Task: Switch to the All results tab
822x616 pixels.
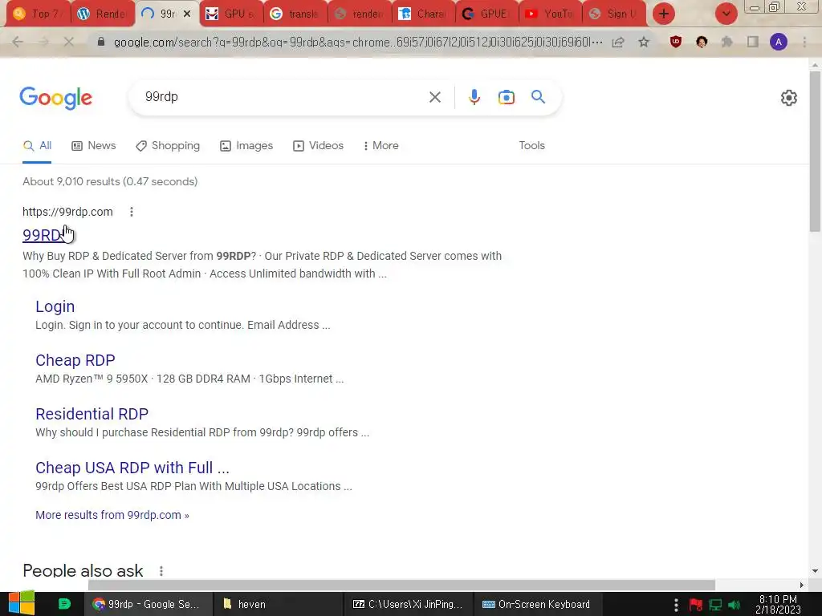Action: pyautogui.click(x=37, y=146)
